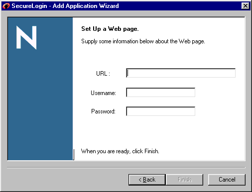Click the 'Set Up a Web page.' heading
Screen dimensions: 252x192
[110, 29]
